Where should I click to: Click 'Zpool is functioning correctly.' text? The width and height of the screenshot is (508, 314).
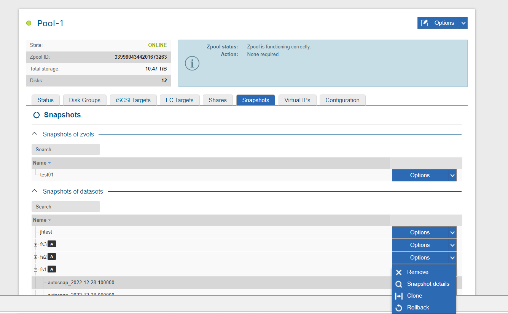[x=279, y=47]
